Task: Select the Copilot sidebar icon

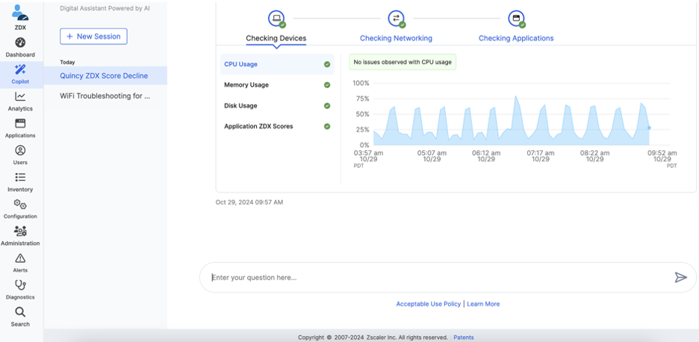Action: [x=20, y=70]
